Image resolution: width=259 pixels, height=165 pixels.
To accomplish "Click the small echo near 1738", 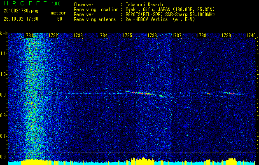I will pyautogui.click(x=208, y=93).
